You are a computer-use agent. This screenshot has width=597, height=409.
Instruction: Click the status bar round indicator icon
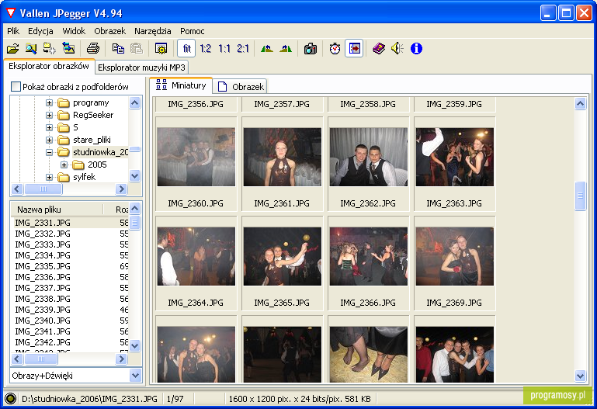[x=10, y=399]
